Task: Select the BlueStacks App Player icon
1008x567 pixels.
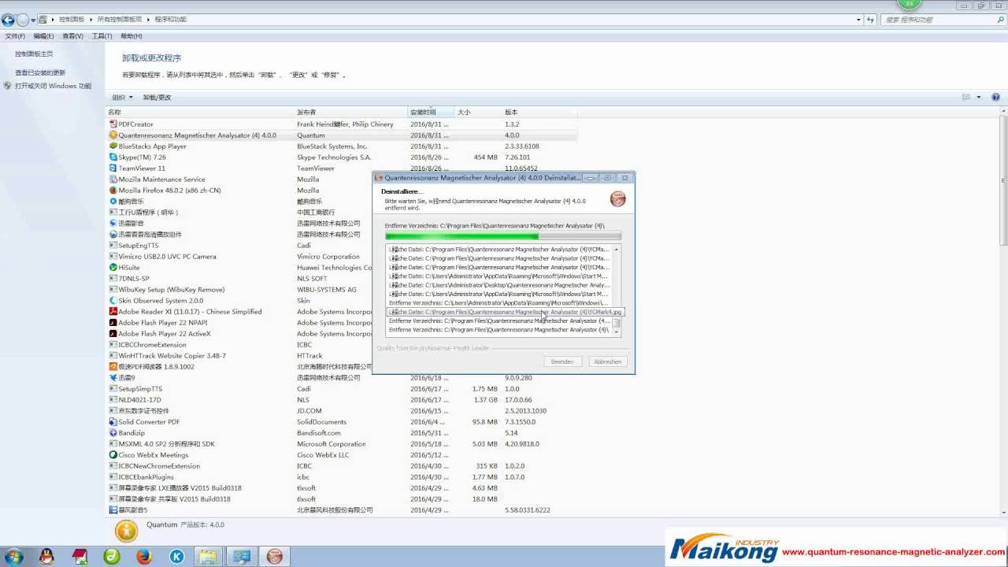Action: (113, 146)
